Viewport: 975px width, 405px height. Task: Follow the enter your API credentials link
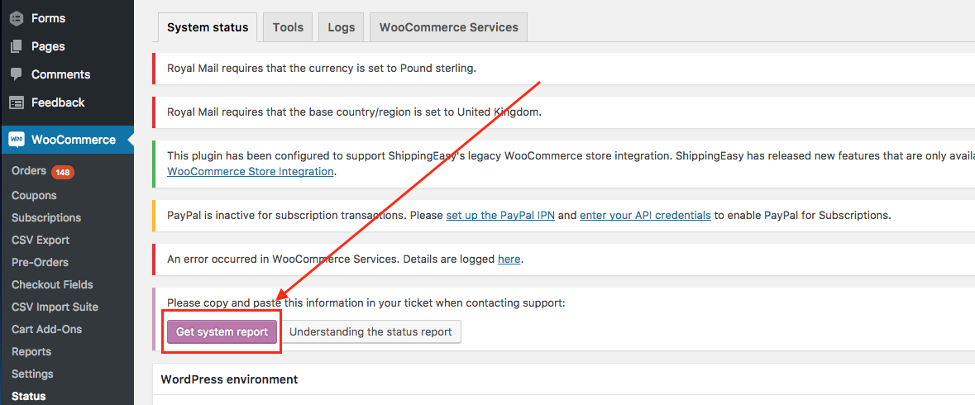pos(645,216)
